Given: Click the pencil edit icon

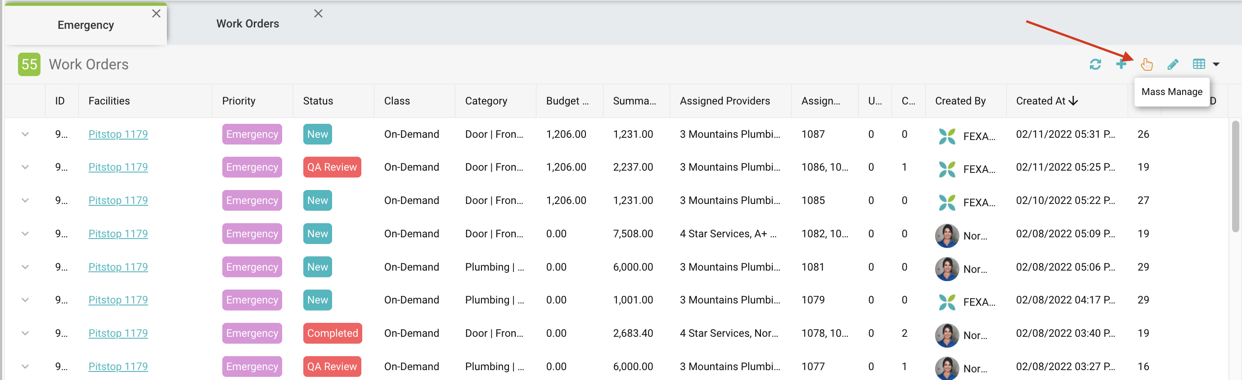Looking at the screenshot, I should tap(1173, 64).
